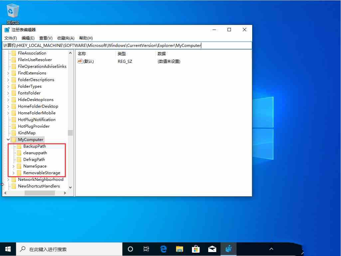Select the HotPlugNotification folder icon
Viewport: 341px width, 256px height.
(14, 120)
